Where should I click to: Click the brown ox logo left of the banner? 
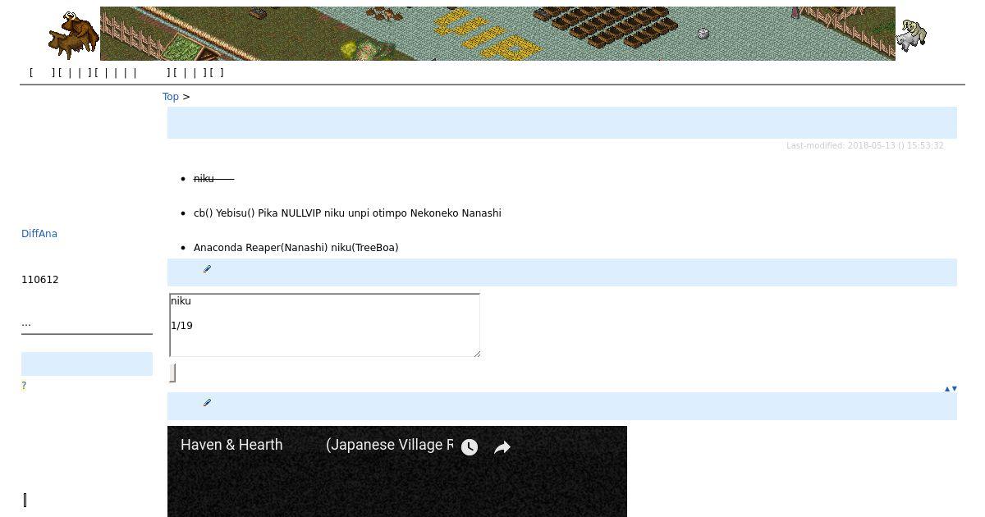coord(73,35)
